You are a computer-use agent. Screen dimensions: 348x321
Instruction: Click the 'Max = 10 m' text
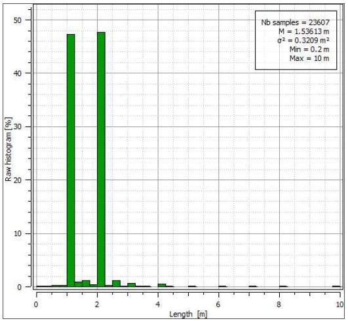[309, 58]
